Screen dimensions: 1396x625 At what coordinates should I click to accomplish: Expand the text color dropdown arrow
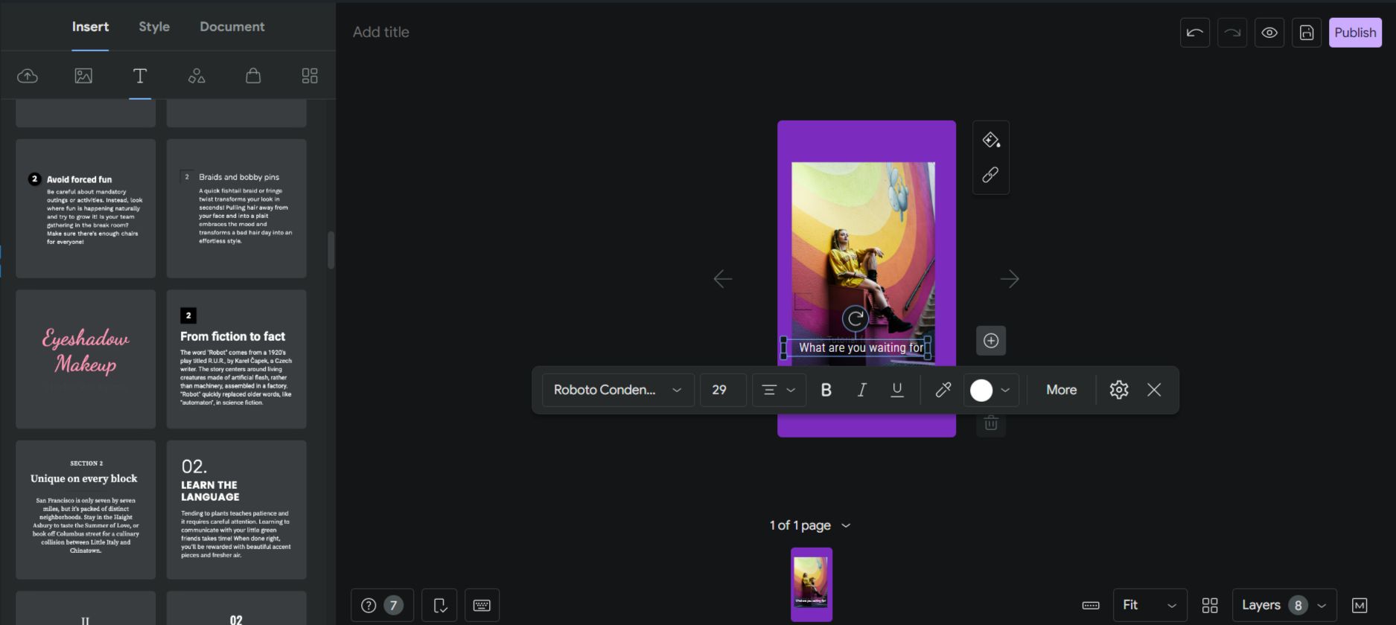pos(1005,390)
